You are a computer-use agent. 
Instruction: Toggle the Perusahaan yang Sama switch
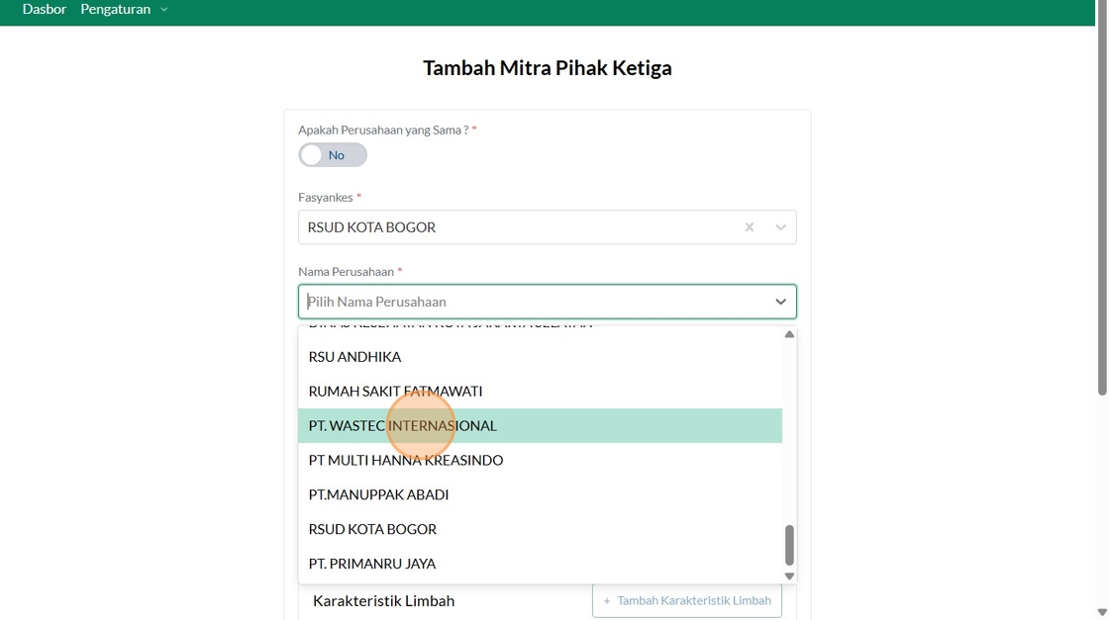pyautogui.click(x=333, y=155)
